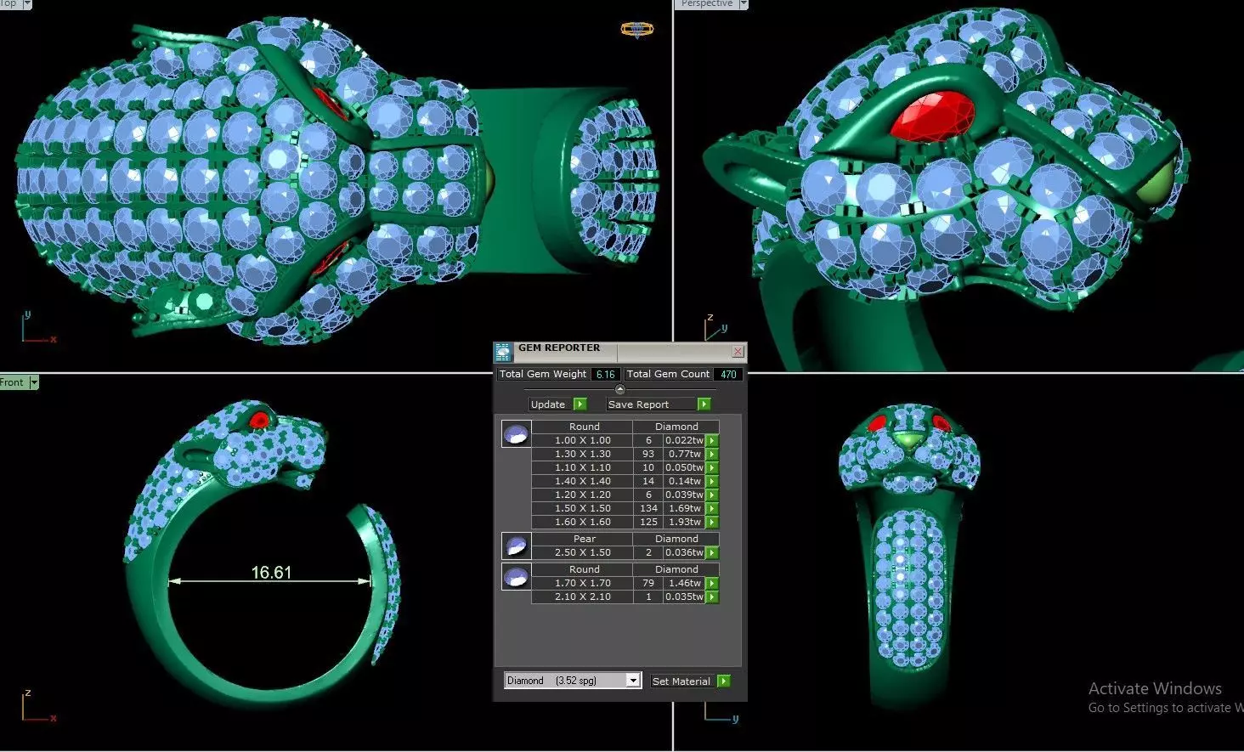Click the 'Total Gem Count' label

[668, 374]
